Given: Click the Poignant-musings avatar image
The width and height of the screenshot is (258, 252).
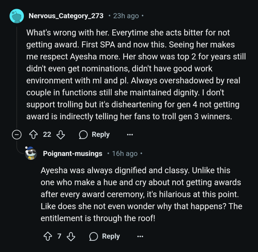Looking at the screenshot, I should click(x=32, y=154).
